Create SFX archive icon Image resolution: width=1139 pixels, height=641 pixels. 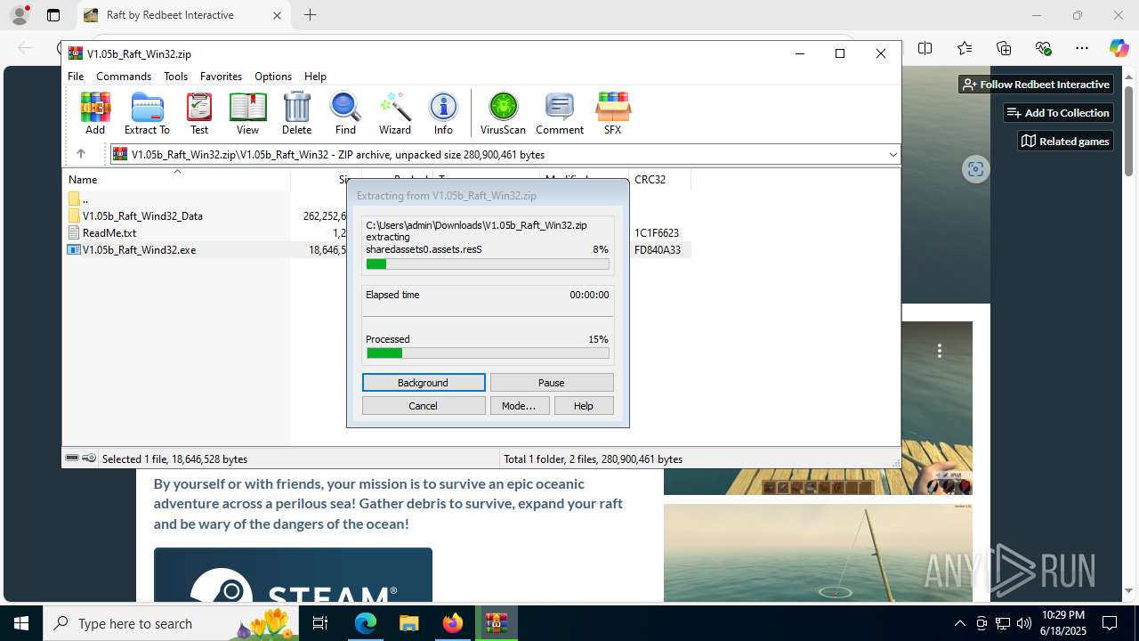pyautogui.click(x=612, y=113)
